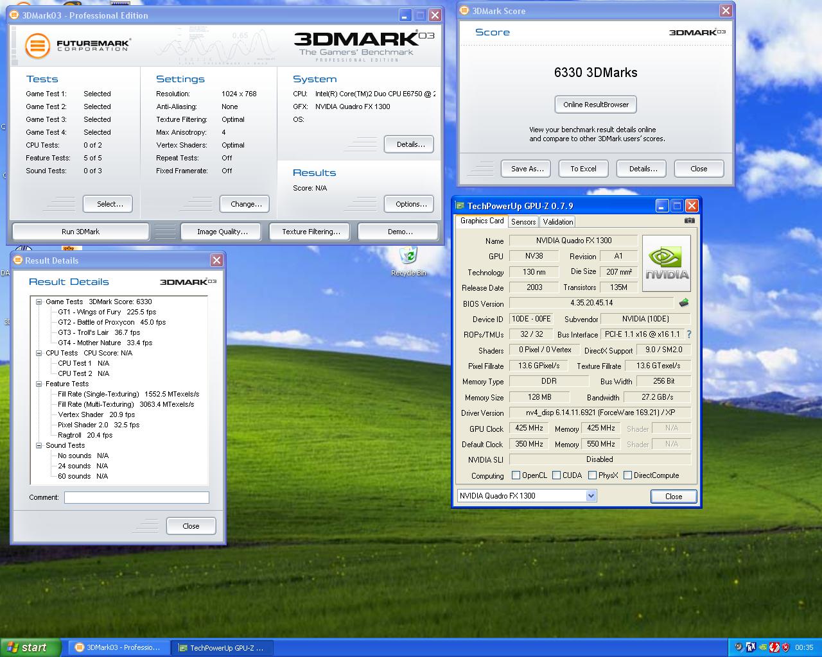Image resolution: width=822 pixels, height=657 pixels.
Task: Click the GPU-Z screenshot camera icon
Action: click(689, 221)
